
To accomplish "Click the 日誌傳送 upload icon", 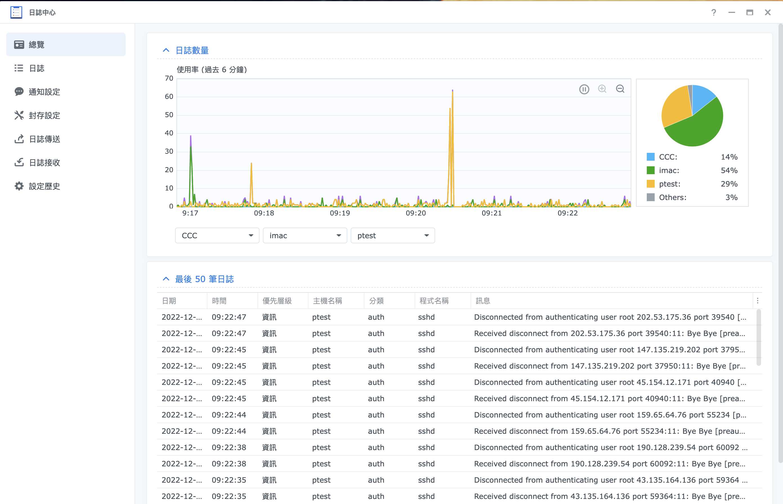I will click(19, 139).
